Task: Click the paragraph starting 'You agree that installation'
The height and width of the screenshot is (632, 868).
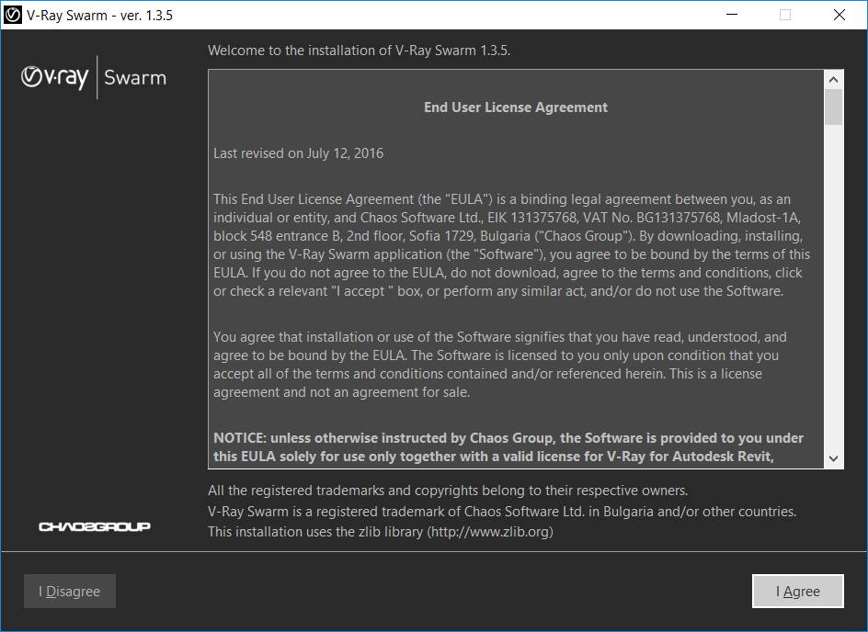Action: coord(500,365)
